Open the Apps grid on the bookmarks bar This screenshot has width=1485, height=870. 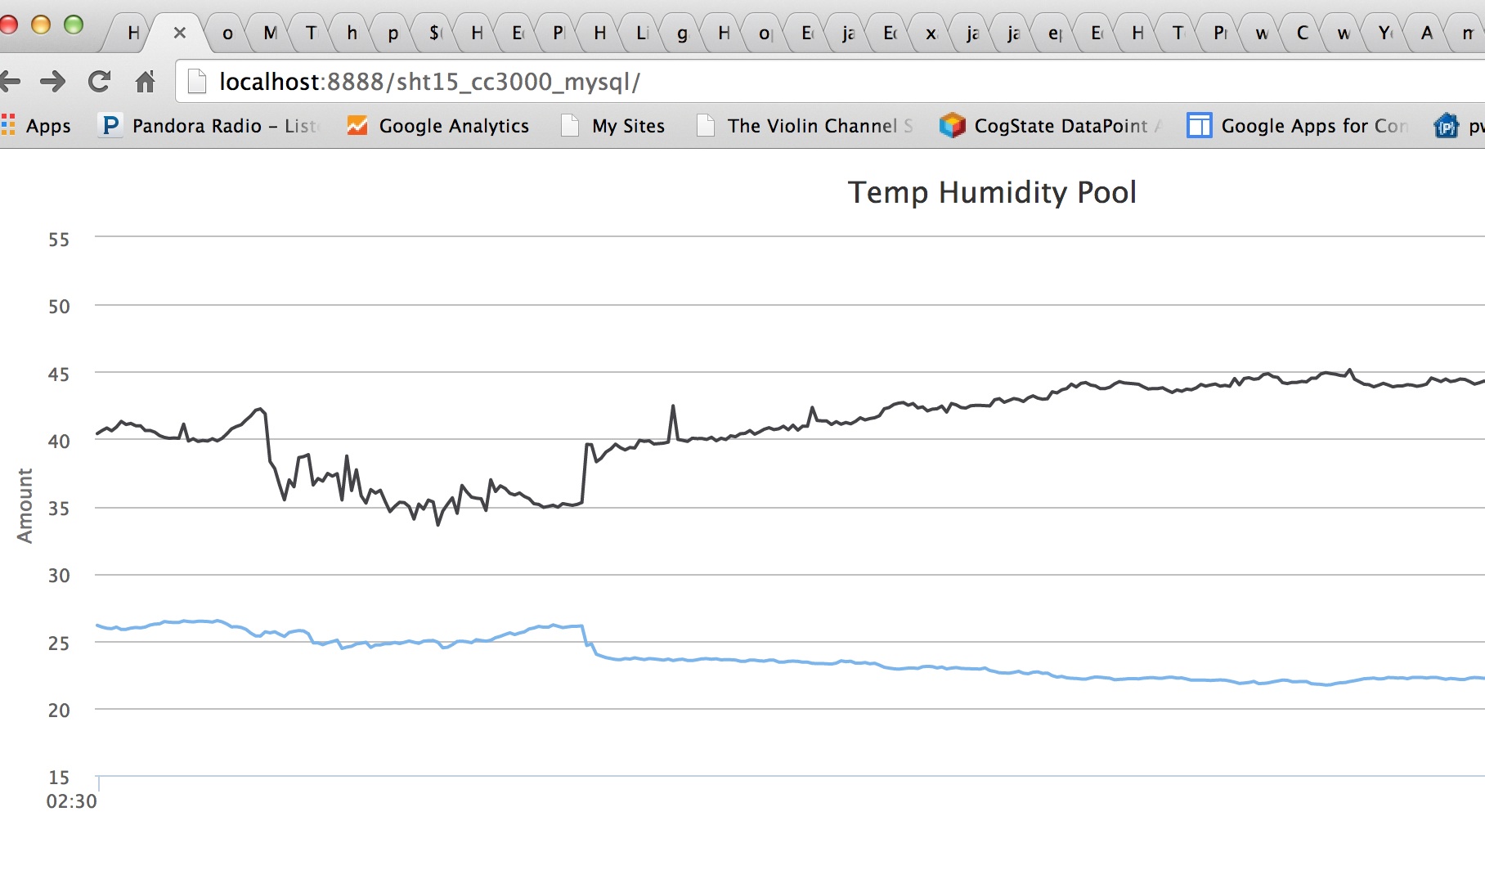[10, 126]
